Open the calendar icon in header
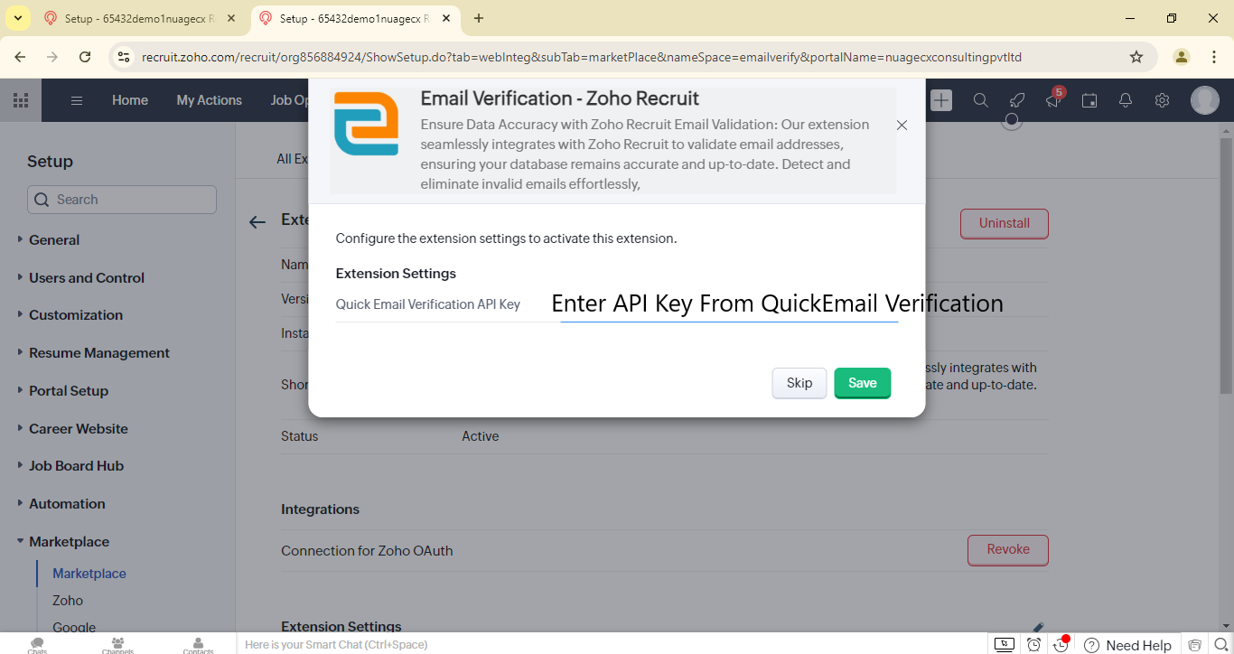This screenshot has width=1234, height=654. (x=1089, y=100)
